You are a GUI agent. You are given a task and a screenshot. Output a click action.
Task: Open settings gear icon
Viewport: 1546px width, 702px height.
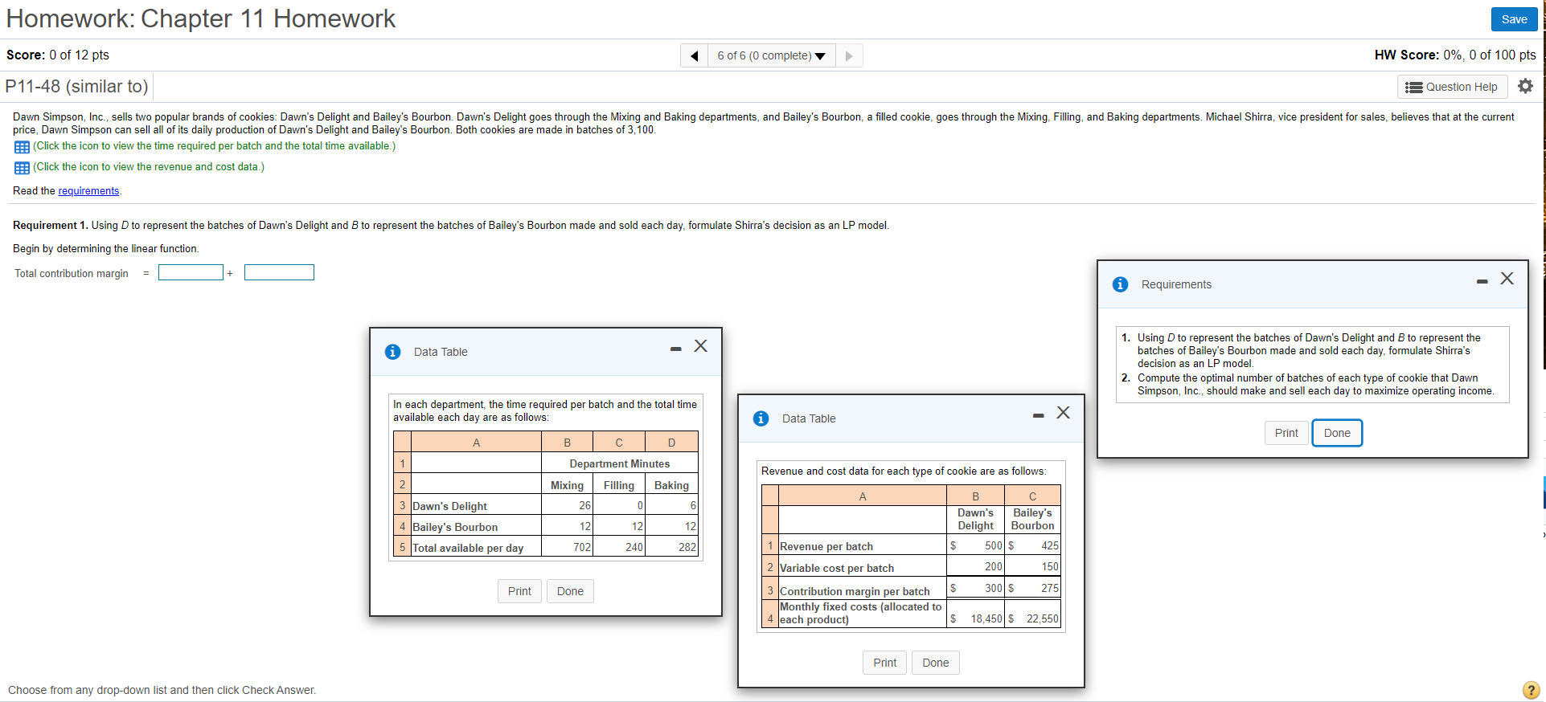pos(1525,86)
